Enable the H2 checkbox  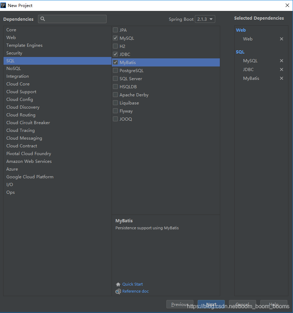115,46
